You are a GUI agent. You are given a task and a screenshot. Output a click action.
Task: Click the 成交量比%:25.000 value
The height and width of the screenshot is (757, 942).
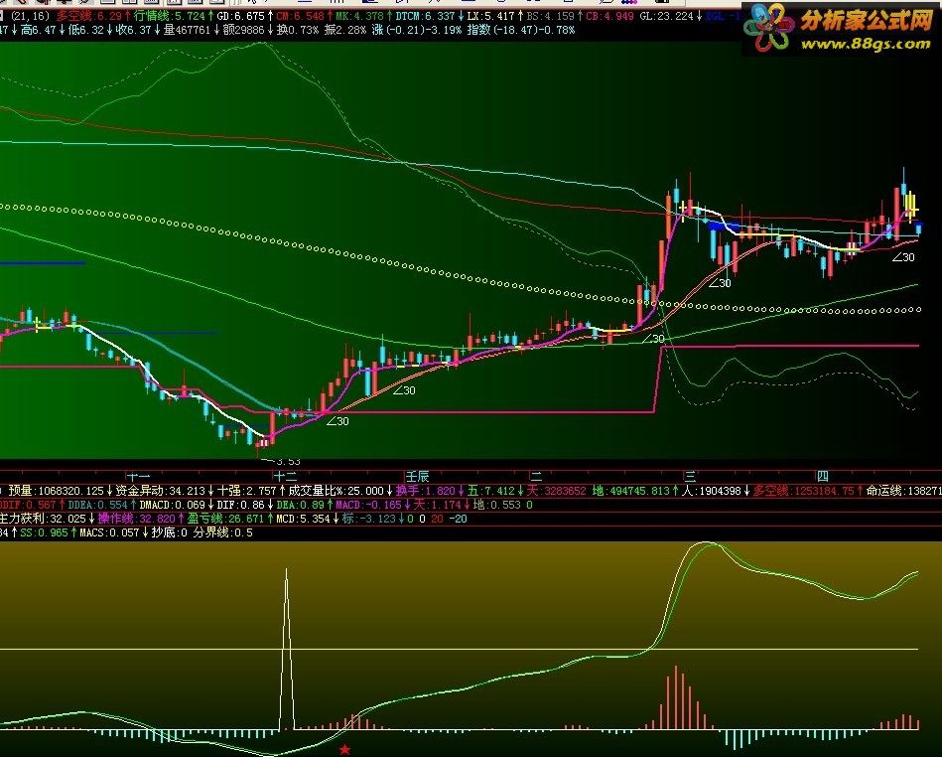click(336, 491)
